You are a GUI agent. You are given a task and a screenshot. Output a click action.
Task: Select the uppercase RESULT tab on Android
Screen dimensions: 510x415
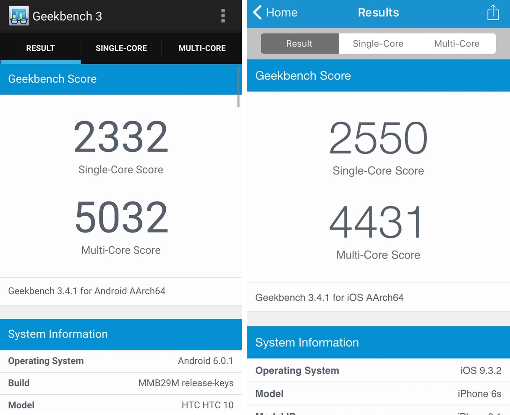(40, 48)
